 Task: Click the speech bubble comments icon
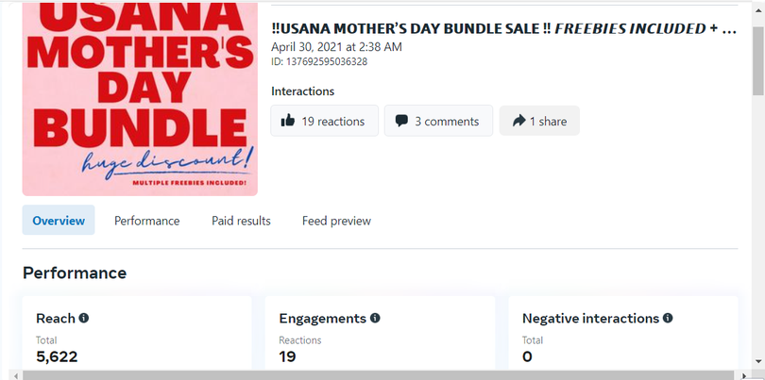(401, 121)
